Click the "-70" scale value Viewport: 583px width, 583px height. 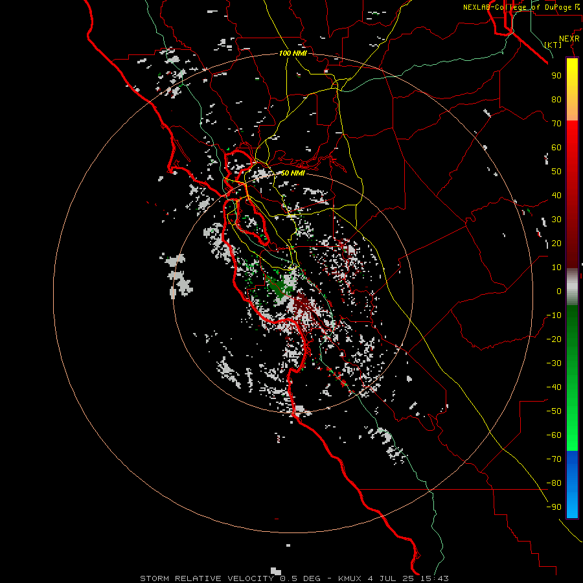[x=554, y=459]
